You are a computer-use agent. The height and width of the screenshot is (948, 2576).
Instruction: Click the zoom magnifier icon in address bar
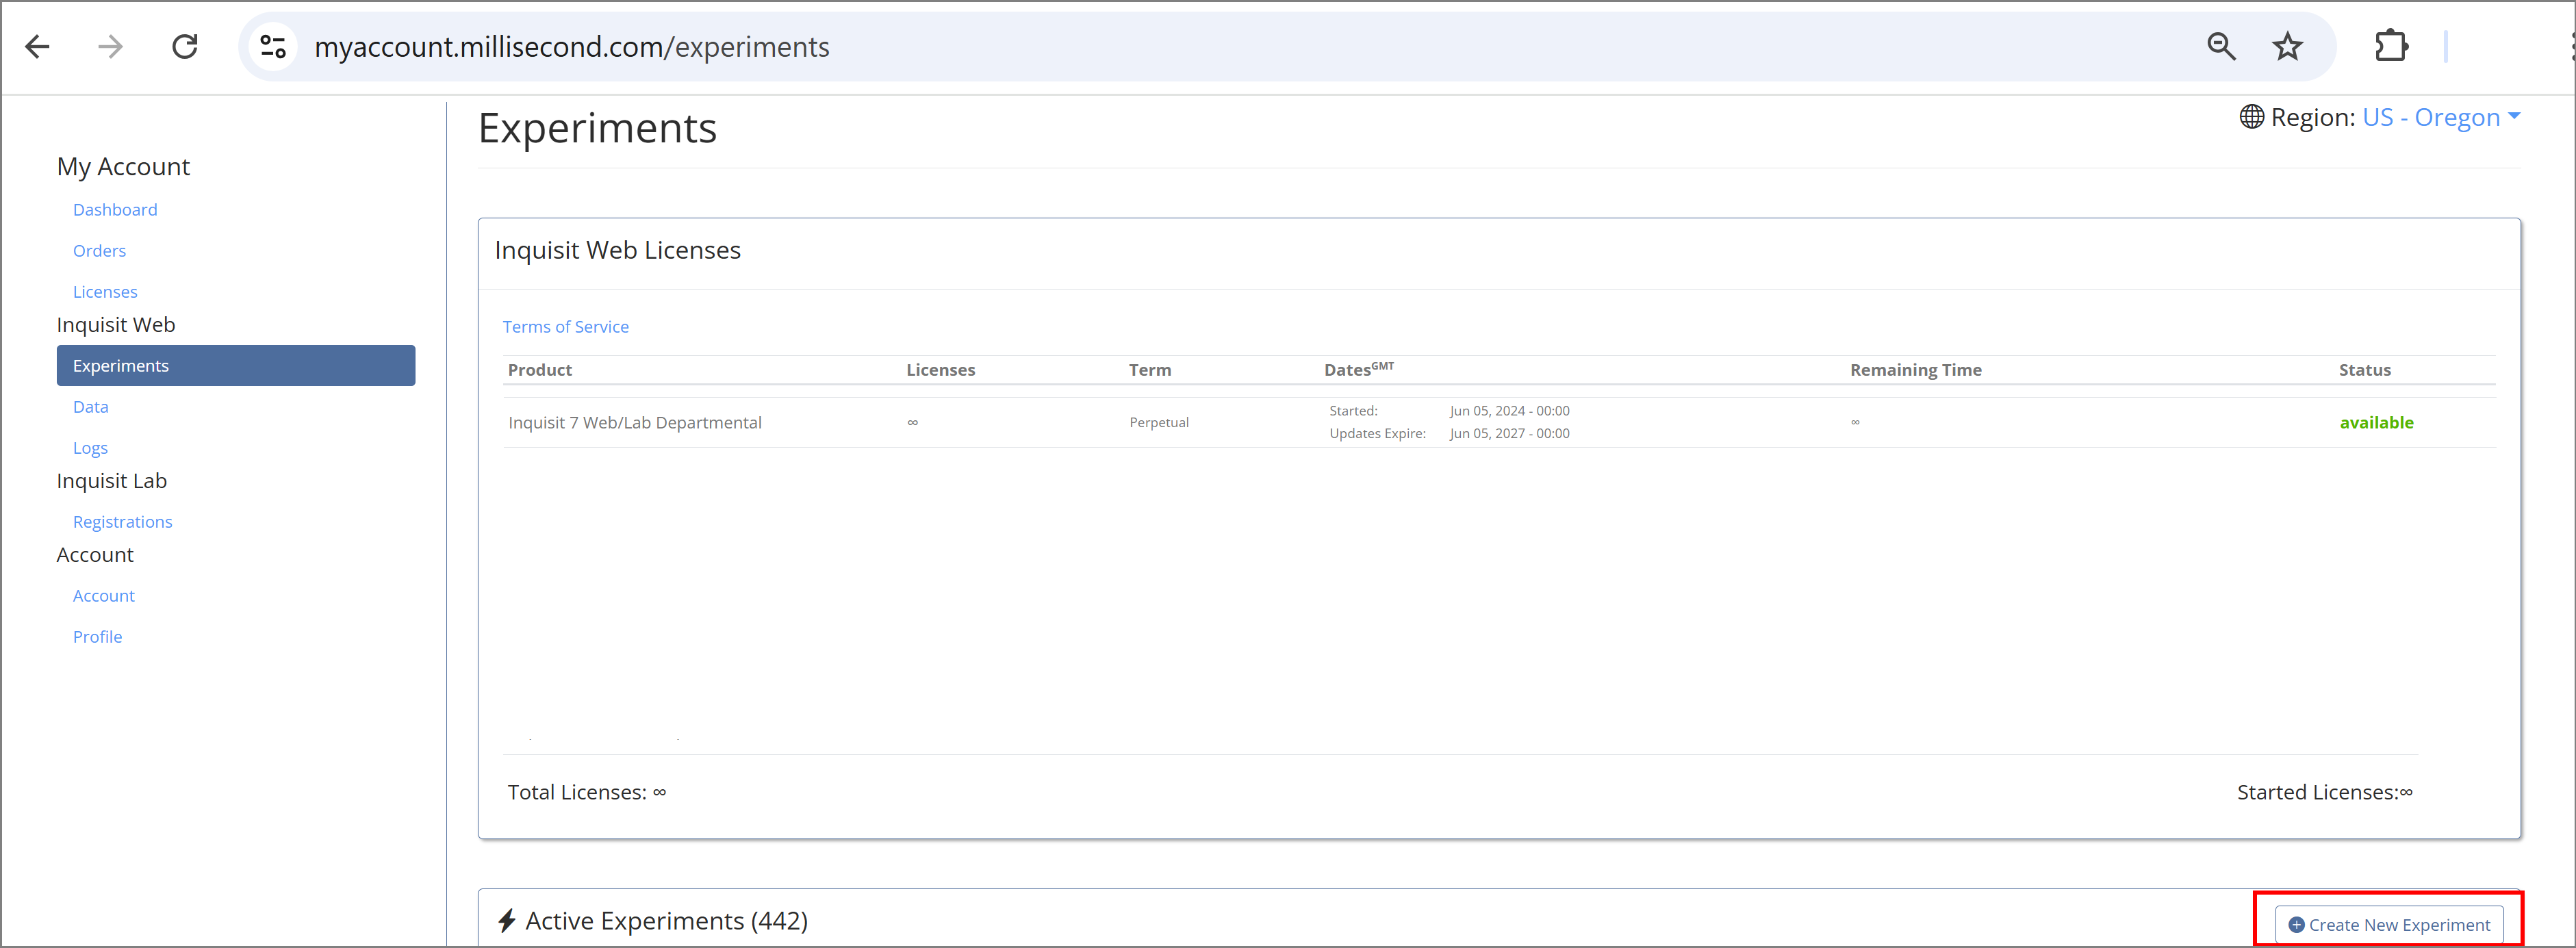(x=2221, y=47)
